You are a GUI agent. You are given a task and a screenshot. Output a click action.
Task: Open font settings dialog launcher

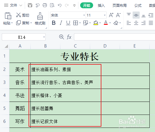[121, 28]
